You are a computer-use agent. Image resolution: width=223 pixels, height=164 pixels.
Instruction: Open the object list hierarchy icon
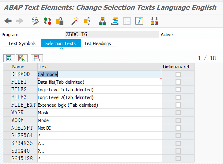point(103,21)
